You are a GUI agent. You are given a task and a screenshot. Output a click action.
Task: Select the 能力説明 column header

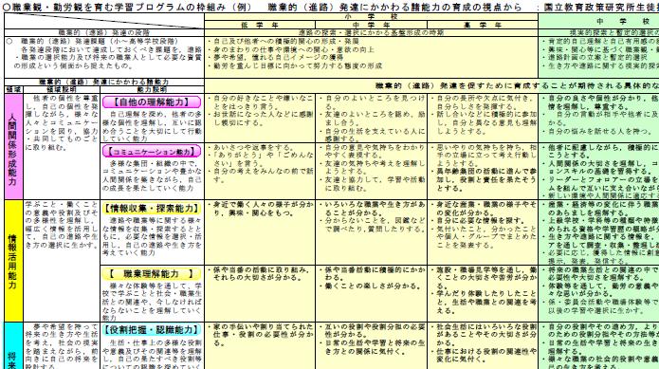click(x=152, y=89)
